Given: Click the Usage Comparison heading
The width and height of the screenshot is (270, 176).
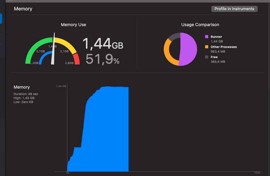Looking at the screenshot, I should tap(200, 25).
